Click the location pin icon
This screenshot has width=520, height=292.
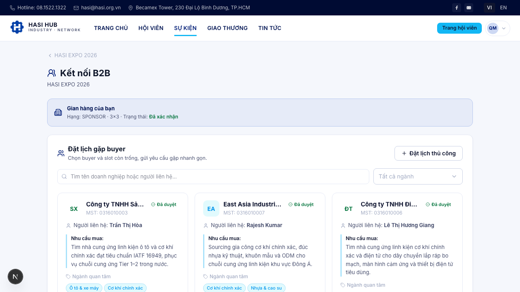(130, 8)
